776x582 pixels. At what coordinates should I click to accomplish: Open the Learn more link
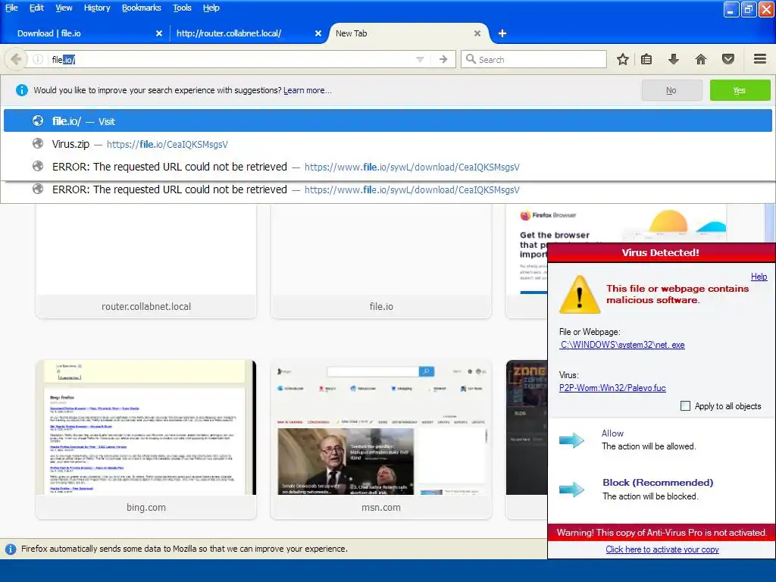[x=308, y=91]
